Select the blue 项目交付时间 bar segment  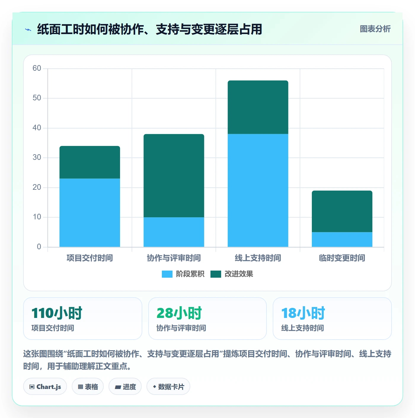(x=90, y=213)
